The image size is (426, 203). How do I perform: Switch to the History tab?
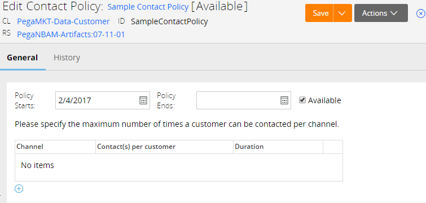[x=67, y=58]
